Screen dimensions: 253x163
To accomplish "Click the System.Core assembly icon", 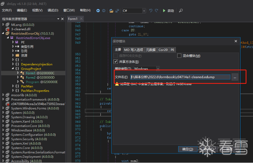I will point(8,148).
